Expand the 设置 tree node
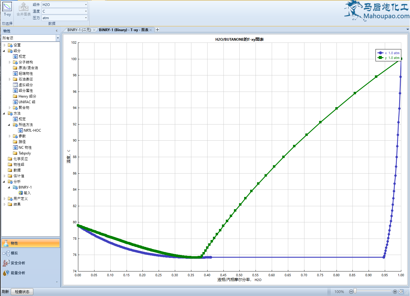The width and height of the screenshot is (410, 296). pyautogui.click(x=4, y=45)
